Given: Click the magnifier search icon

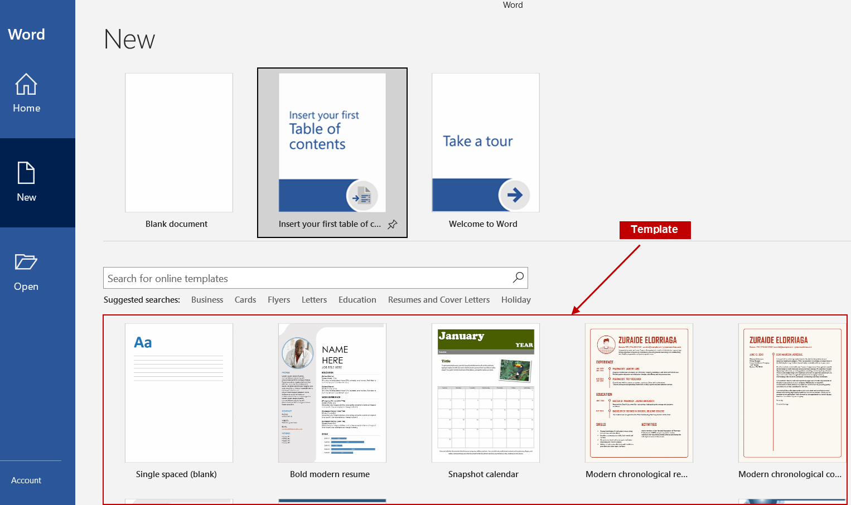Looking at the screenshot, I should coord(518,278).
